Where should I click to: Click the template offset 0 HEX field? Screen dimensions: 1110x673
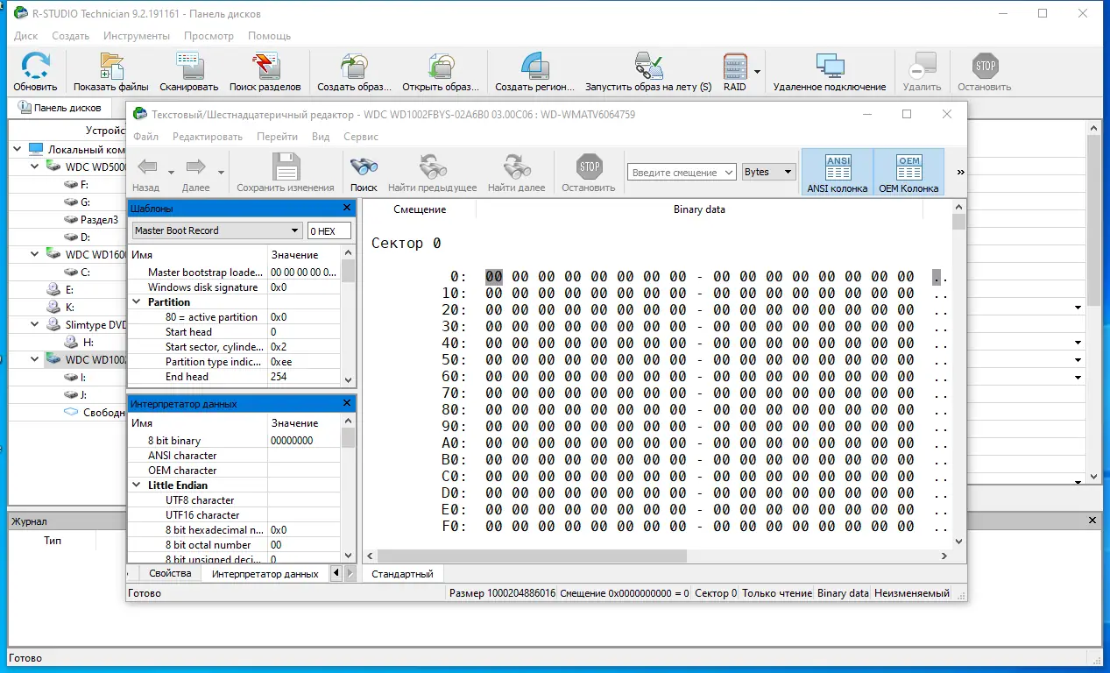[x=329, y=230]
